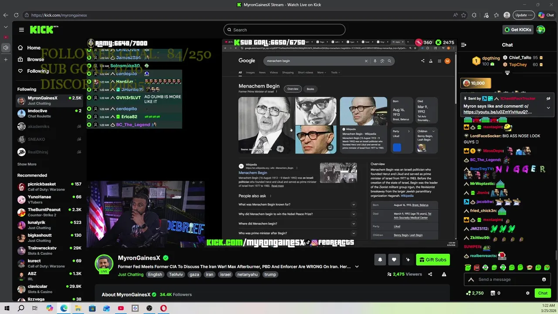
Task: Toggle stream notifications bell
Action: [380, 259]
